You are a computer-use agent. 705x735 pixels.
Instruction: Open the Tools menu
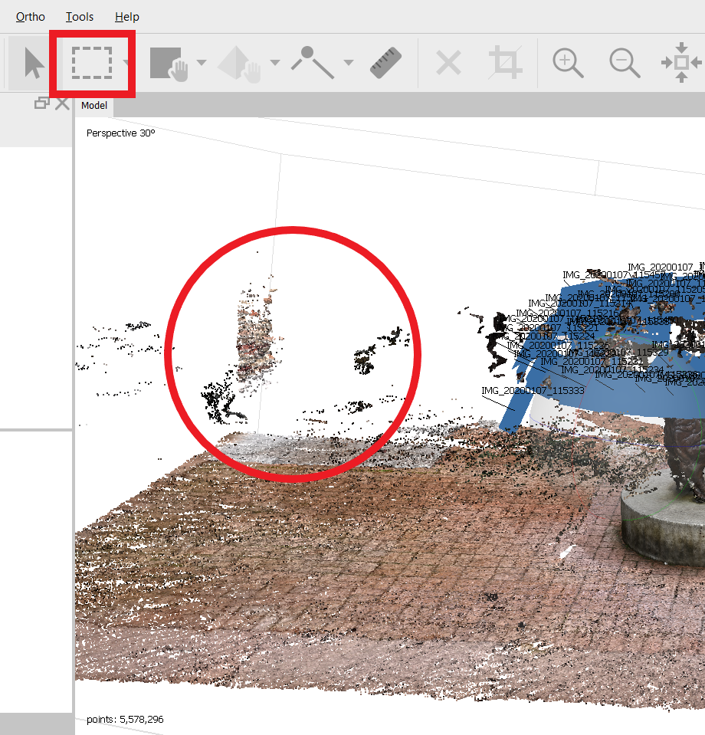[80, 17]
